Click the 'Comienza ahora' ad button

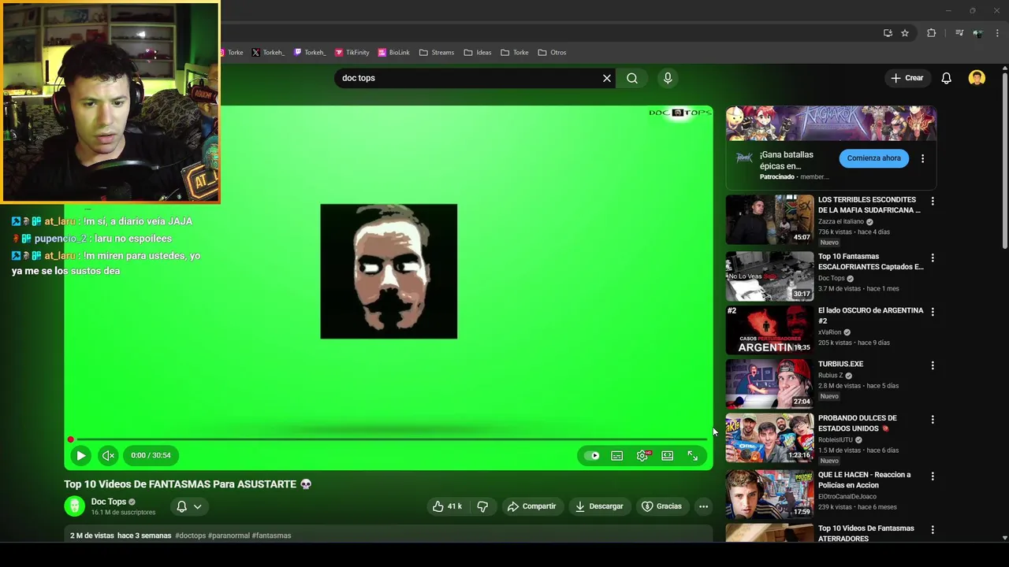873,158
